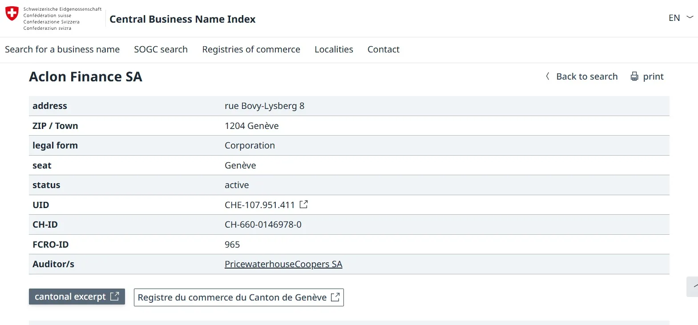Open the external link icon next to UID number
This screenshot has width=698, height=325.
point(304,205)
